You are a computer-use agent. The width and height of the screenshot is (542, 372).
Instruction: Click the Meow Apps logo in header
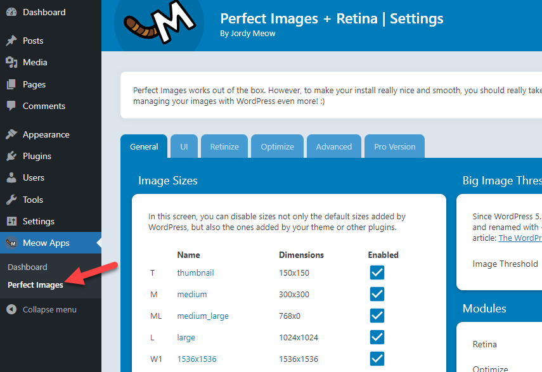(x=159, y=23)
